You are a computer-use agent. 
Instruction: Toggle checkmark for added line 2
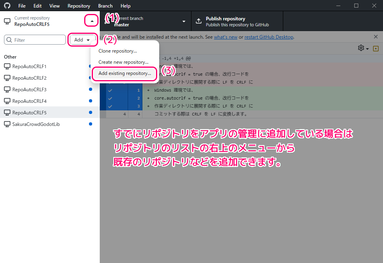(110, 98)
